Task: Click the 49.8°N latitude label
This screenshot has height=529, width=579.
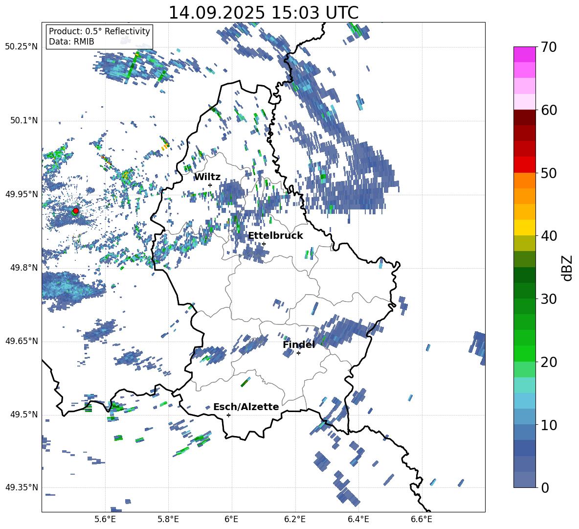Action: pyautogui.click(x=23, y=268)
